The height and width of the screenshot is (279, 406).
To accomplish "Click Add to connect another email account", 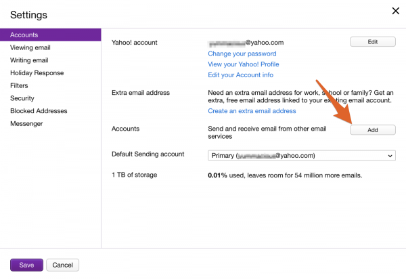I will pos(373,130).
